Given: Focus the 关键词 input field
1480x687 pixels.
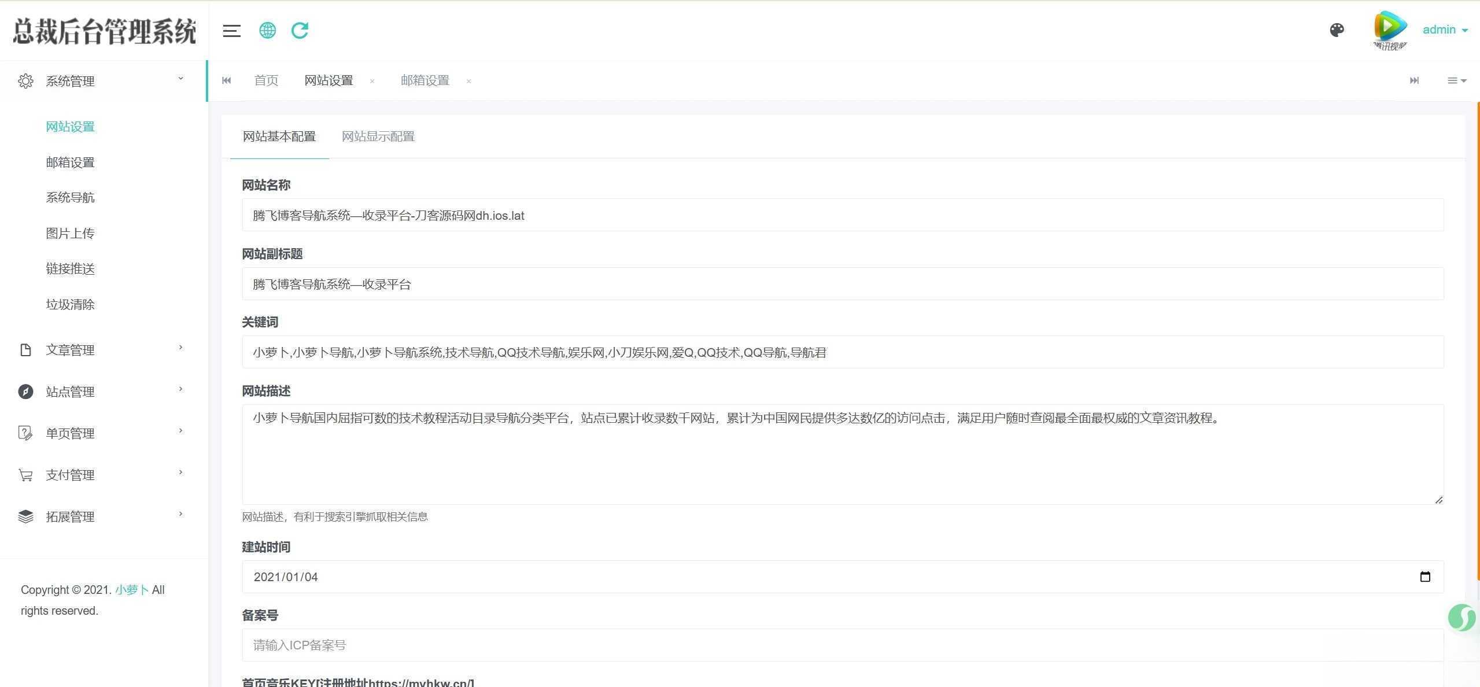Looking at the screenshot, I should (843, 352).
